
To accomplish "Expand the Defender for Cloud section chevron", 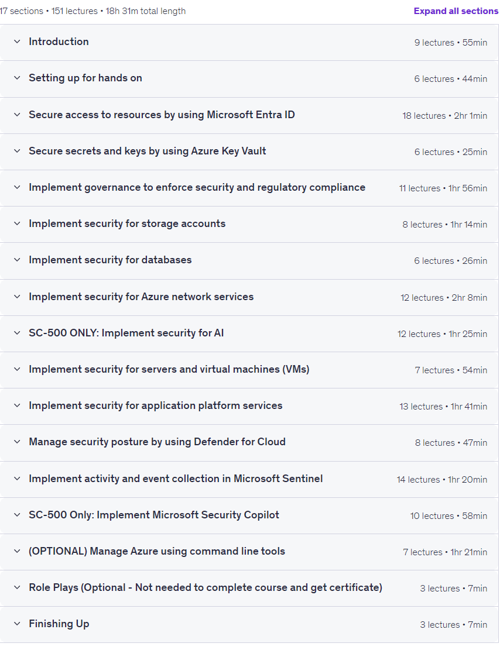I will tap(17, 442).
